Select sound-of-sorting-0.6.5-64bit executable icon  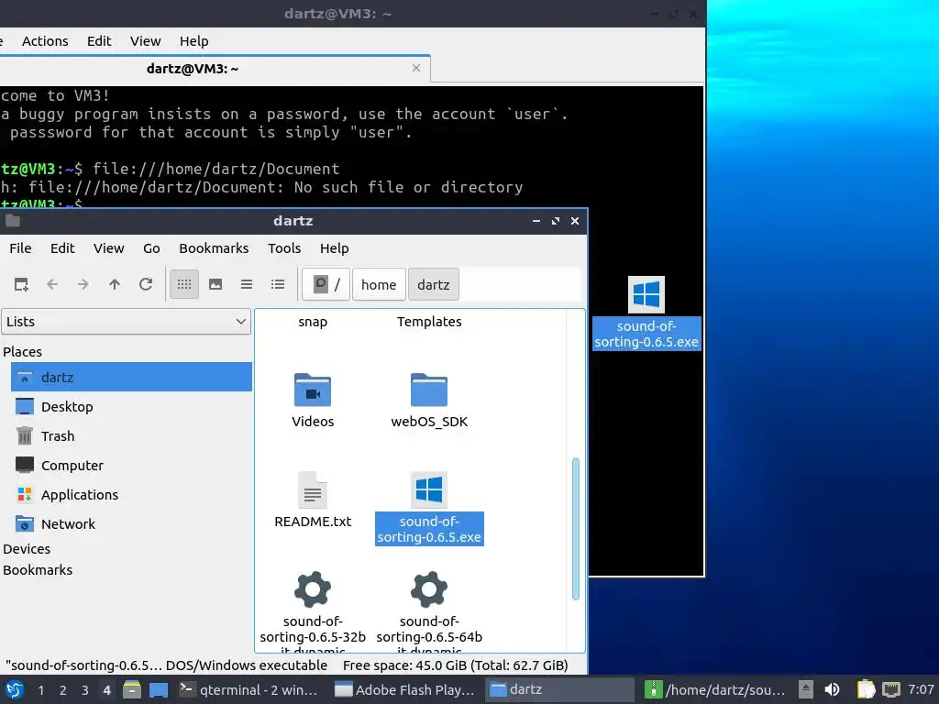[429, 589]
